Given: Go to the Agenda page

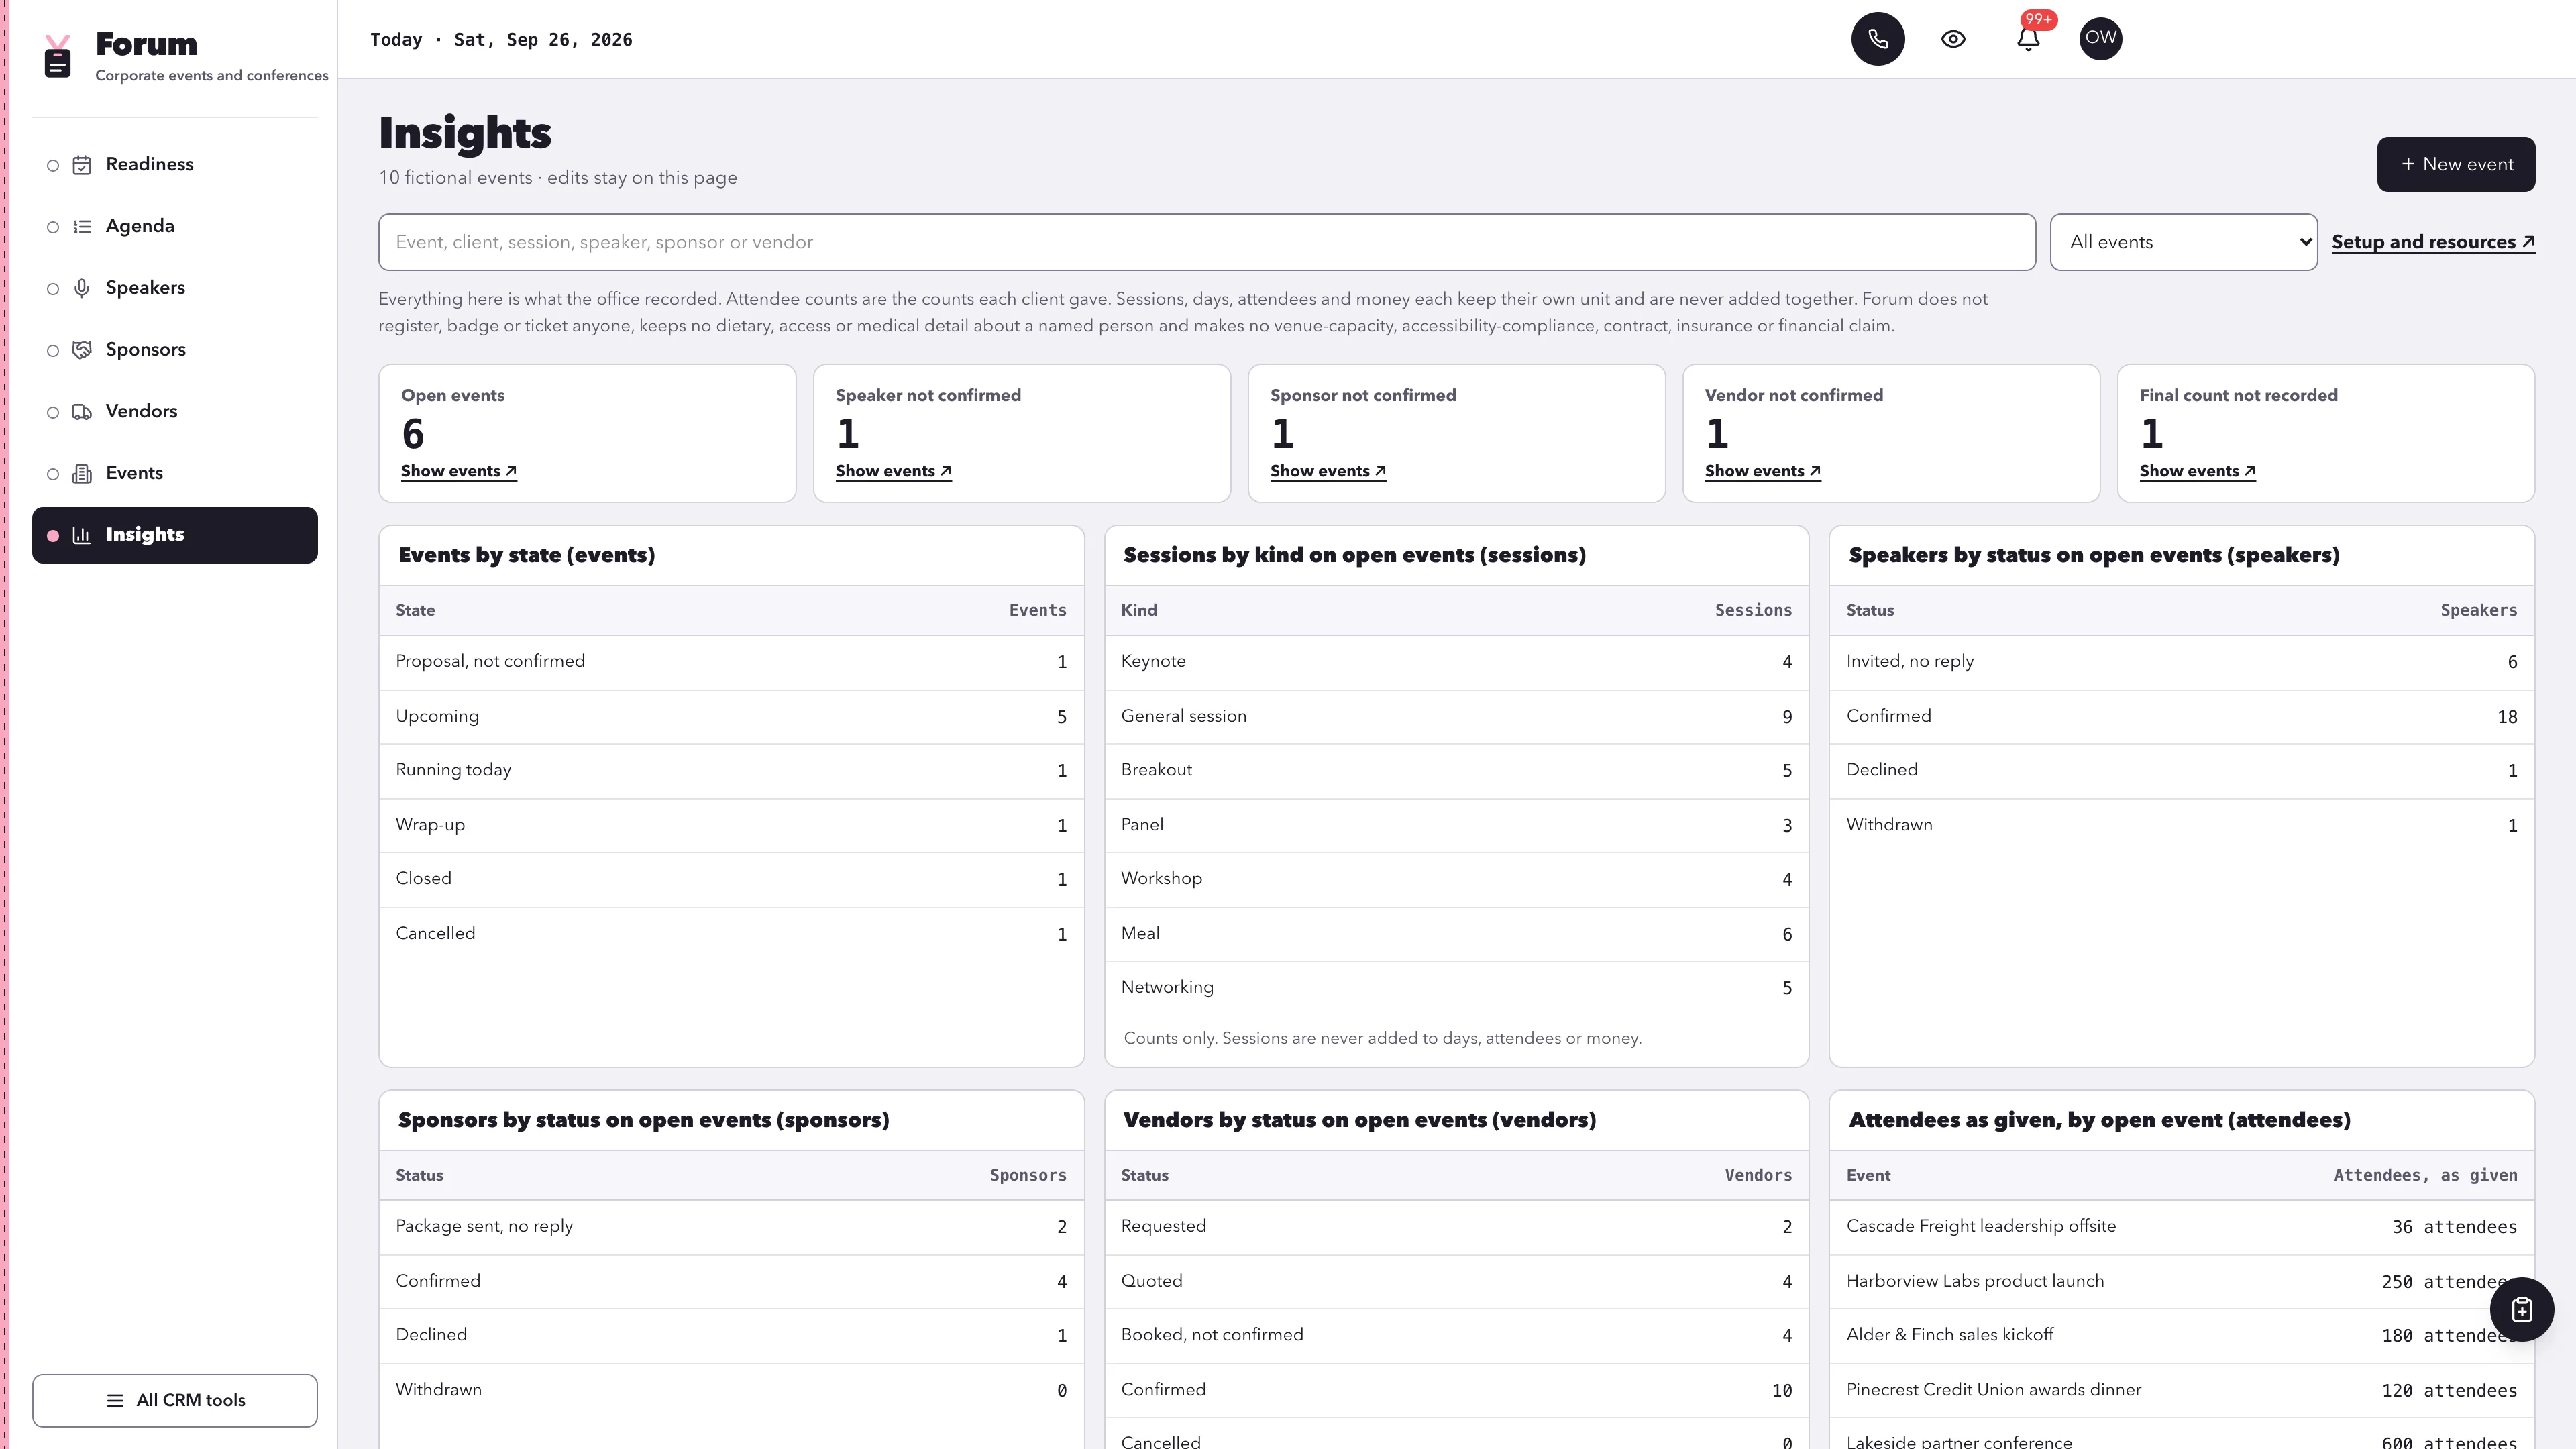Looking at the screenshot, I should click(x=175, y=227).
